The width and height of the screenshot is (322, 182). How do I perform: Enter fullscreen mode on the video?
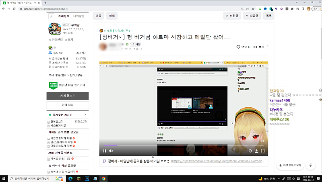point(263,151)
